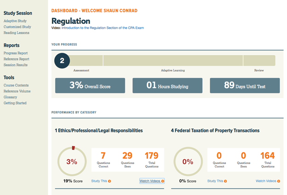Open the Glossary
This screenshot has width=287, height=195.
pos(10,97)
